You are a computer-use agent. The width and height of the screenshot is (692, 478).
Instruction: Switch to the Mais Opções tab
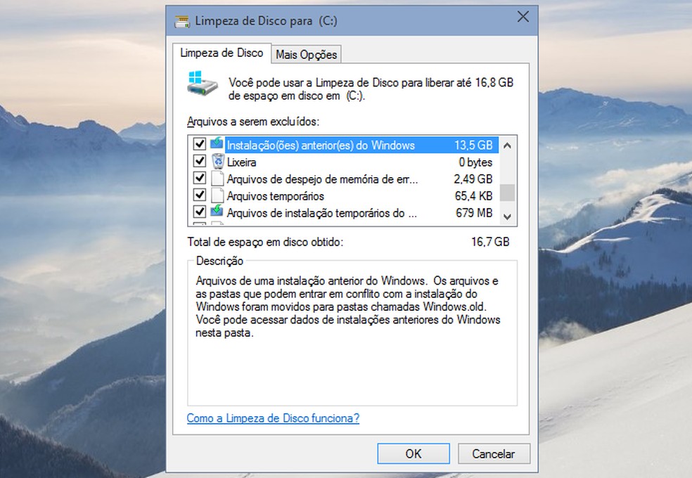(x=306, y=53)
